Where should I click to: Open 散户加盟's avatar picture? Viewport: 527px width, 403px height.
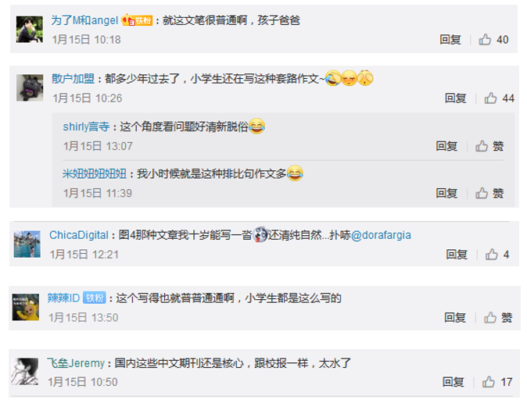coord(30,87)
